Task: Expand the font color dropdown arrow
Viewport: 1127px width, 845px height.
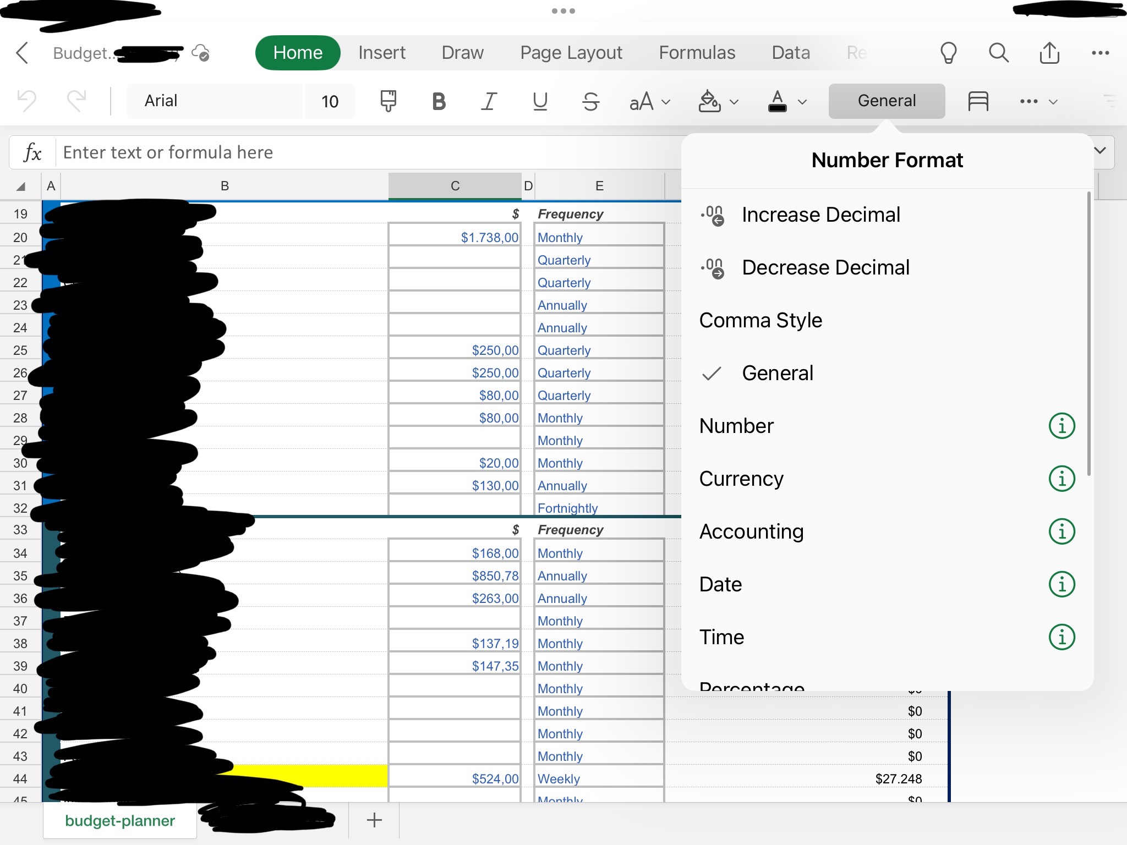Action: point(802,102)
